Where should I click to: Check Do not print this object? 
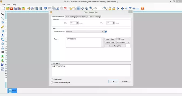click(x=52, y=82)
